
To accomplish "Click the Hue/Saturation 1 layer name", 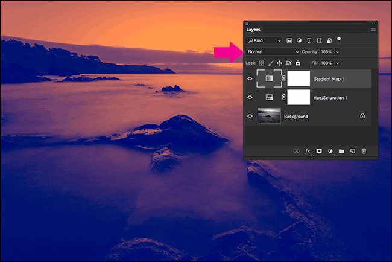I will (x=330, y=98).
